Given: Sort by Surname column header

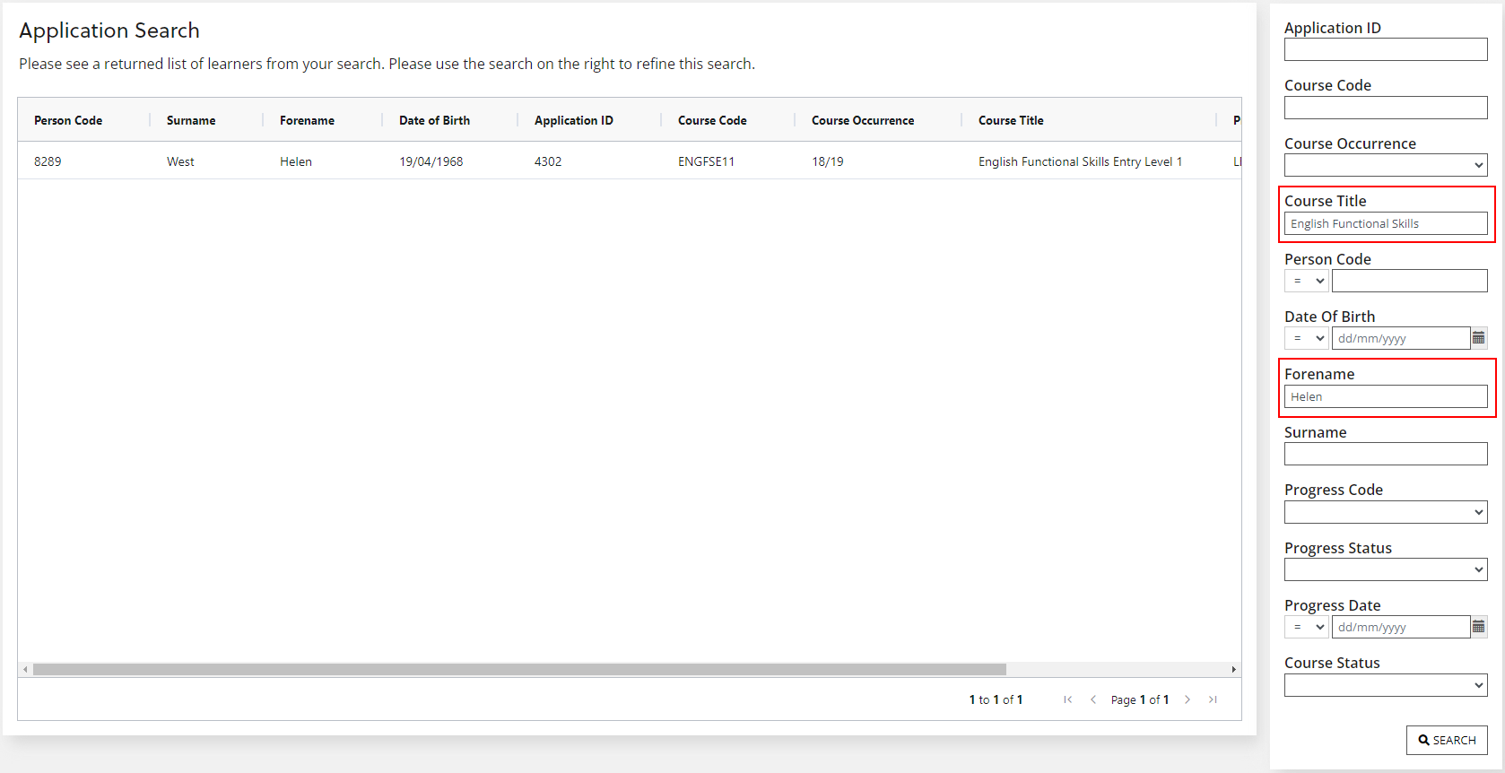Looking at the screenshot, I should point(191,120).
